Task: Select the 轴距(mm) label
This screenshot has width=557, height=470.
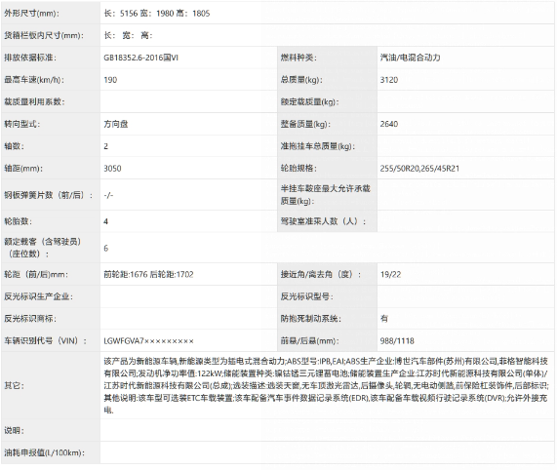Action: click(23, 169)
